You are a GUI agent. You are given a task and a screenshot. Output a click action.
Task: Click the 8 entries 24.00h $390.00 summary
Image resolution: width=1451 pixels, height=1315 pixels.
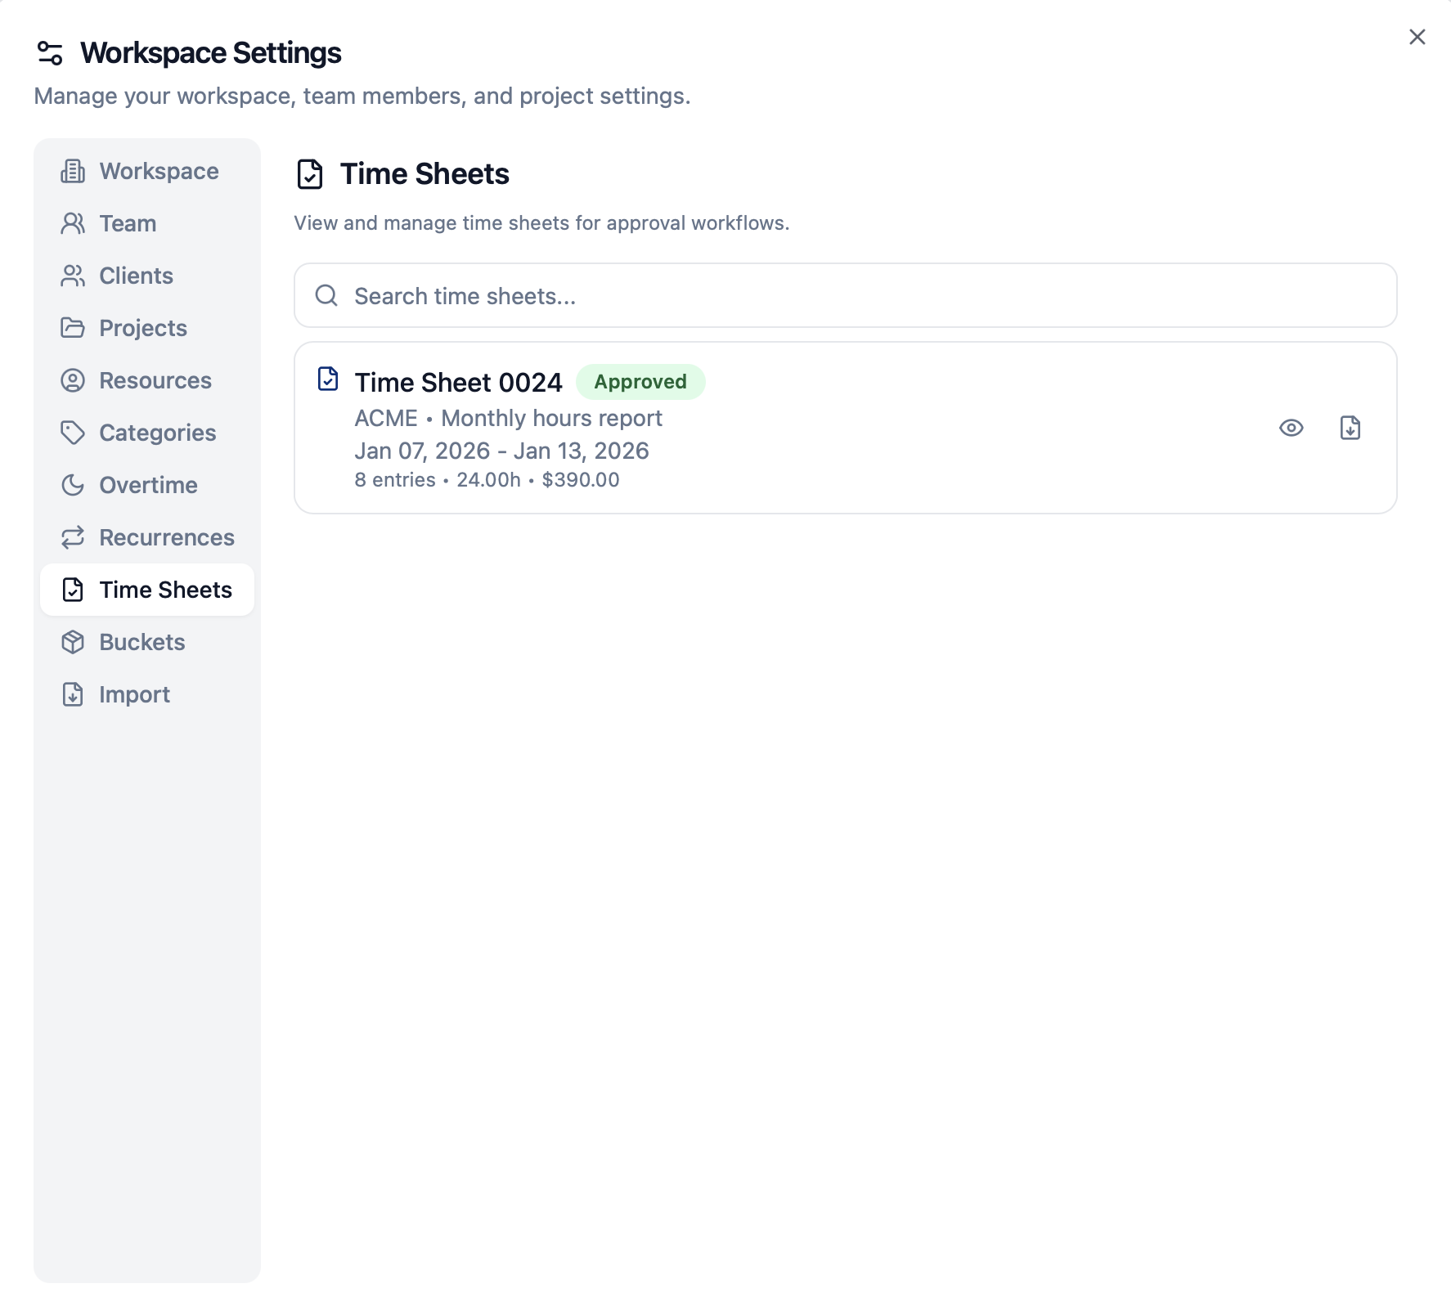click(487, 479)
